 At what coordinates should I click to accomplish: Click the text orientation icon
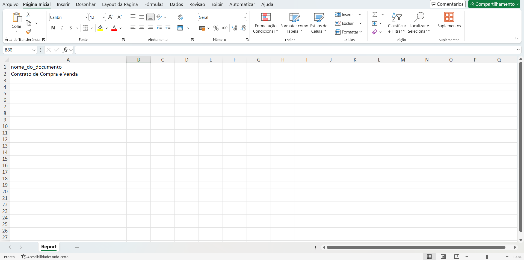(159, 17)
